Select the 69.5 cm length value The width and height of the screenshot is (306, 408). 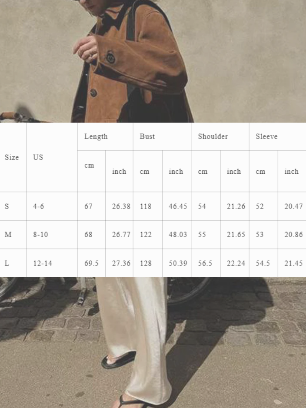(91, 263)
